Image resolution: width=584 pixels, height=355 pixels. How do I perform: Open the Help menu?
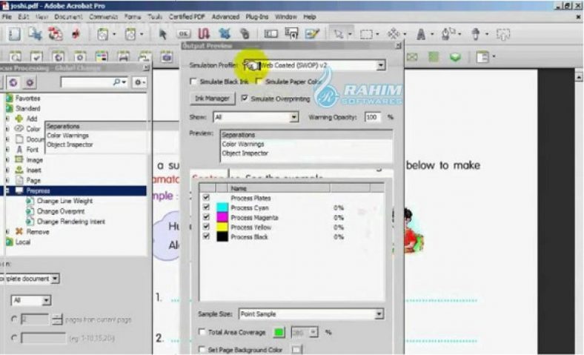click(x=310, y=17)
